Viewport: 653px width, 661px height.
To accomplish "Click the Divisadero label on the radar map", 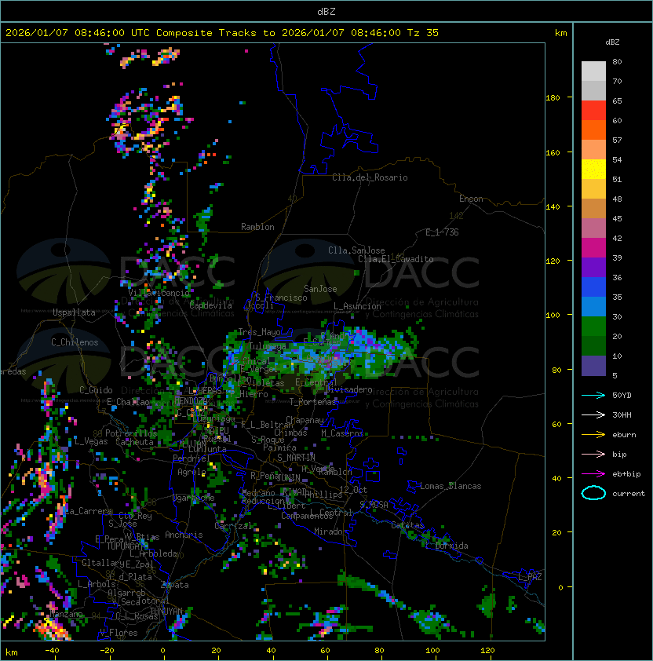I will [348, 389].
